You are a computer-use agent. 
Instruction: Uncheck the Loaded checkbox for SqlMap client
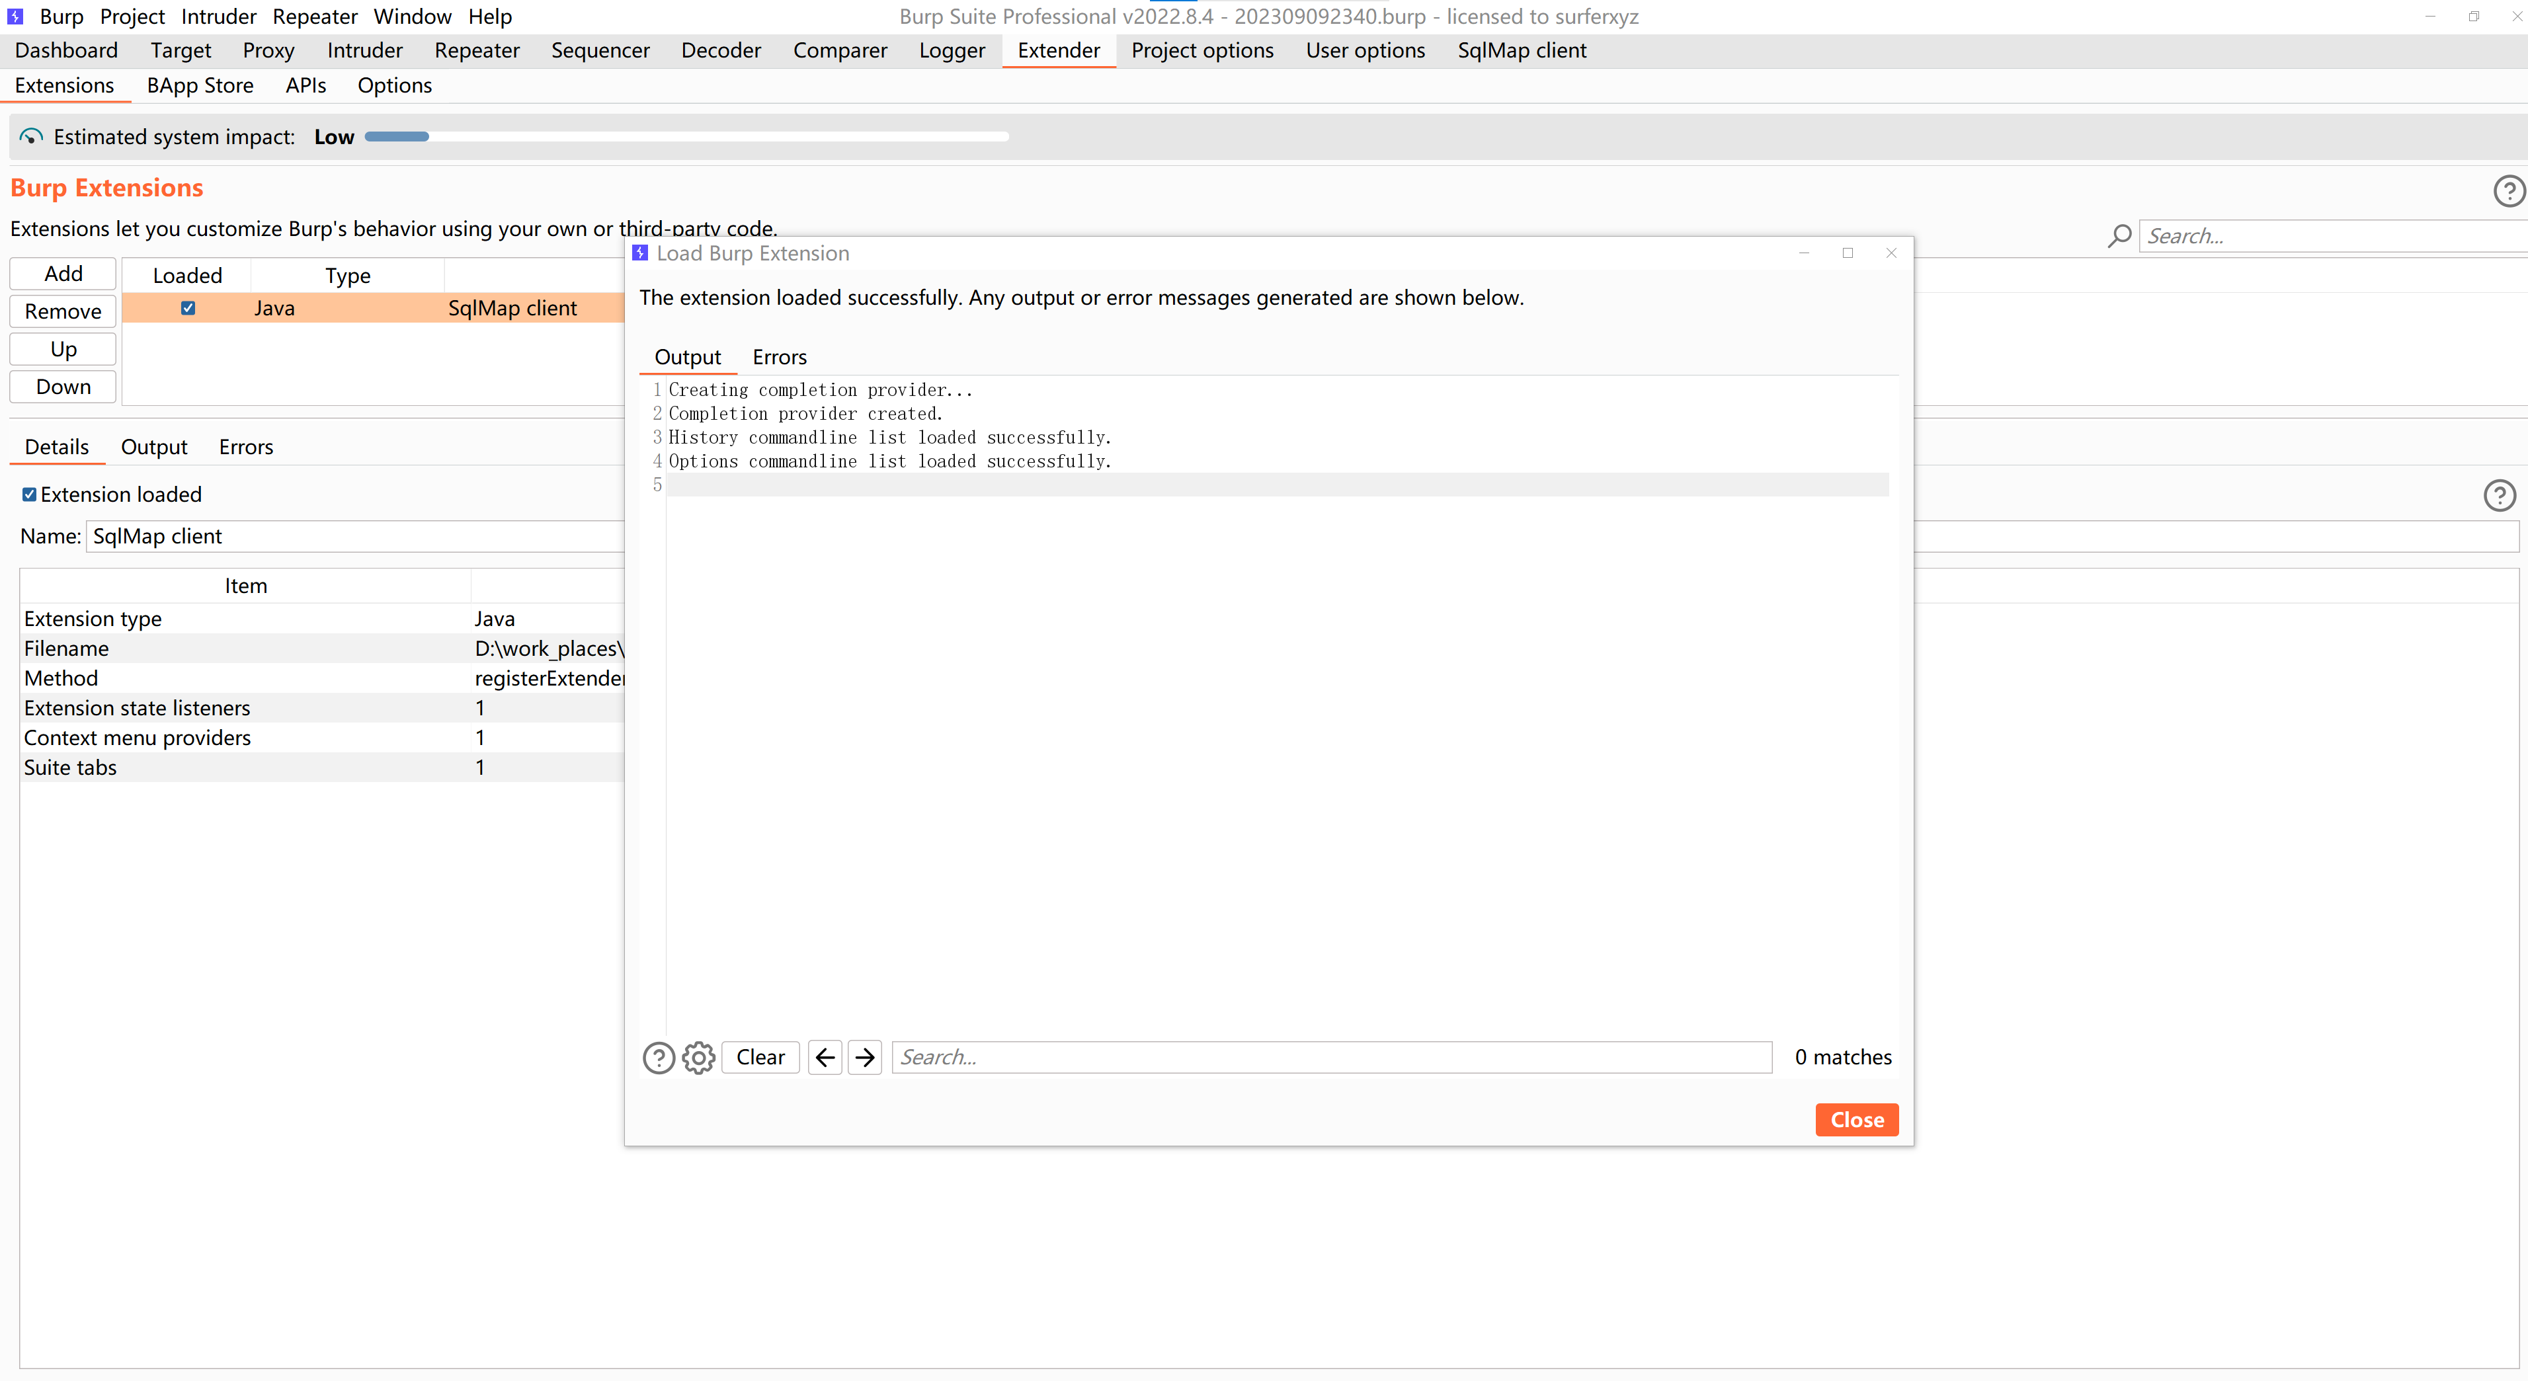tap(187, 308)
